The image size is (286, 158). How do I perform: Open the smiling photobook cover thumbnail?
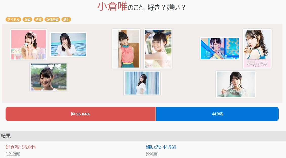(x=158, y=49)
